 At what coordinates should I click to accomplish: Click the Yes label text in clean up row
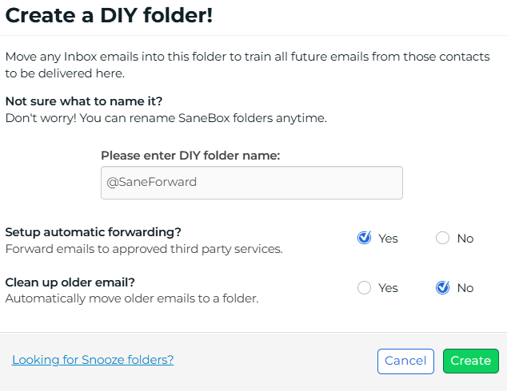[388, 288]
